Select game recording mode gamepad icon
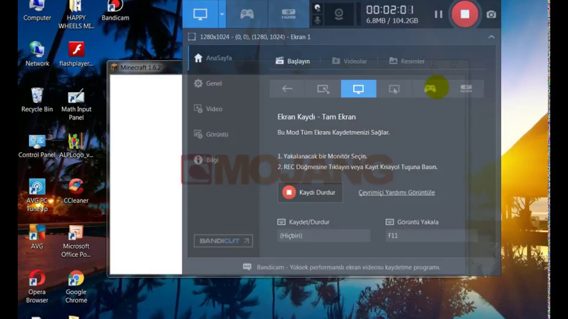 pyautogui.click(x=430, y=89)
